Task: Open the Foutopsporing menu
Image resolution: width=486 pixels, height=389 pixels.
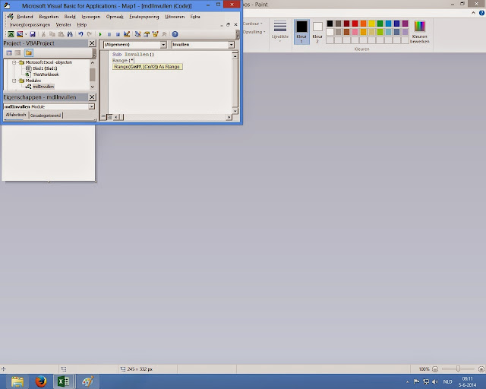Action: [144, 17]
